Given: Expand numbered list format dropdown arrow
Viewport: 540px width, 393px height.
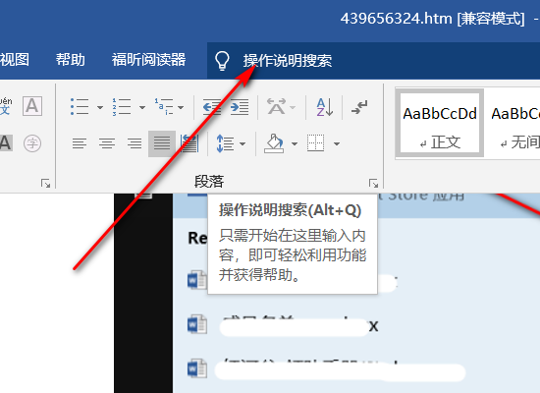Looking at the screenshot, I should tap(142, 107).
